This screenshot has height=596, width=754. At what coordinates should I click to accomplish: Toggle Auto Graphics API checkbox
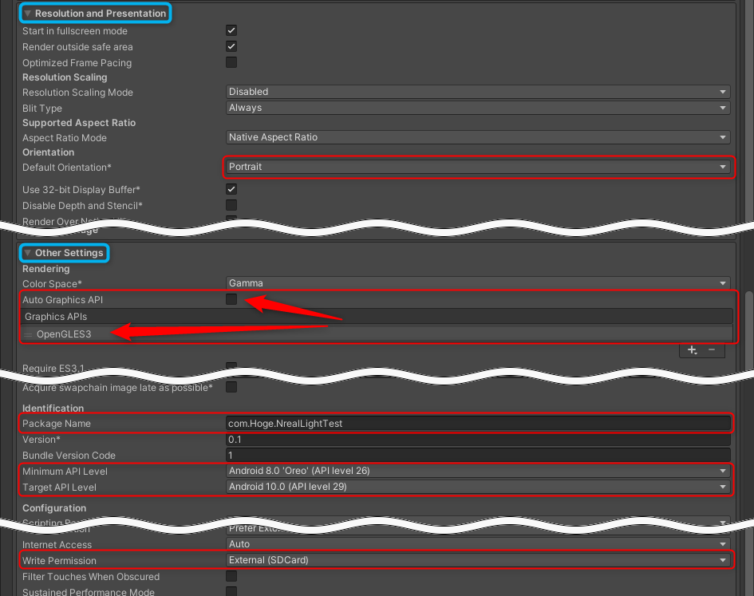tap(231, 299)
